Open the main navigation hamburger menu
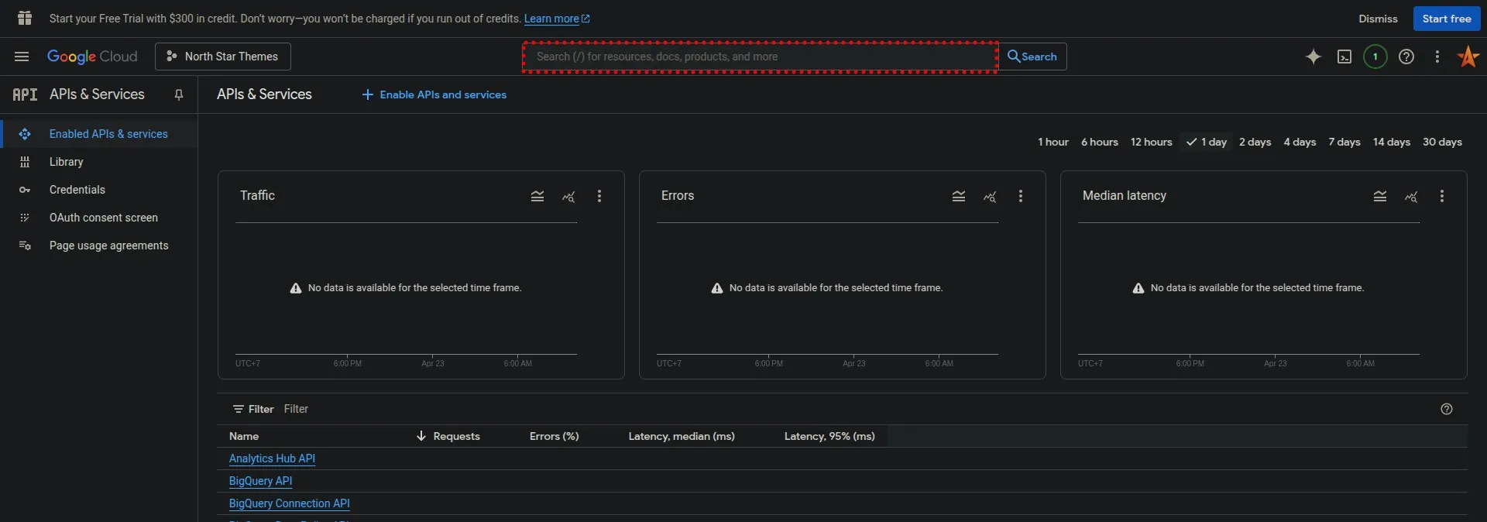Image resolution: width=1487 pixels, height=522 pixels. coord(22,57)
